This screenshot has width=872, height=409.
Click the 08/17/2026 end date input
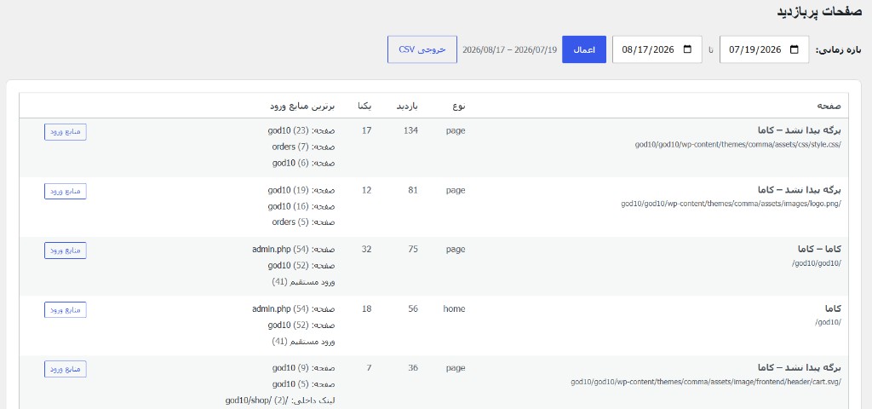(x=657, y=49)
